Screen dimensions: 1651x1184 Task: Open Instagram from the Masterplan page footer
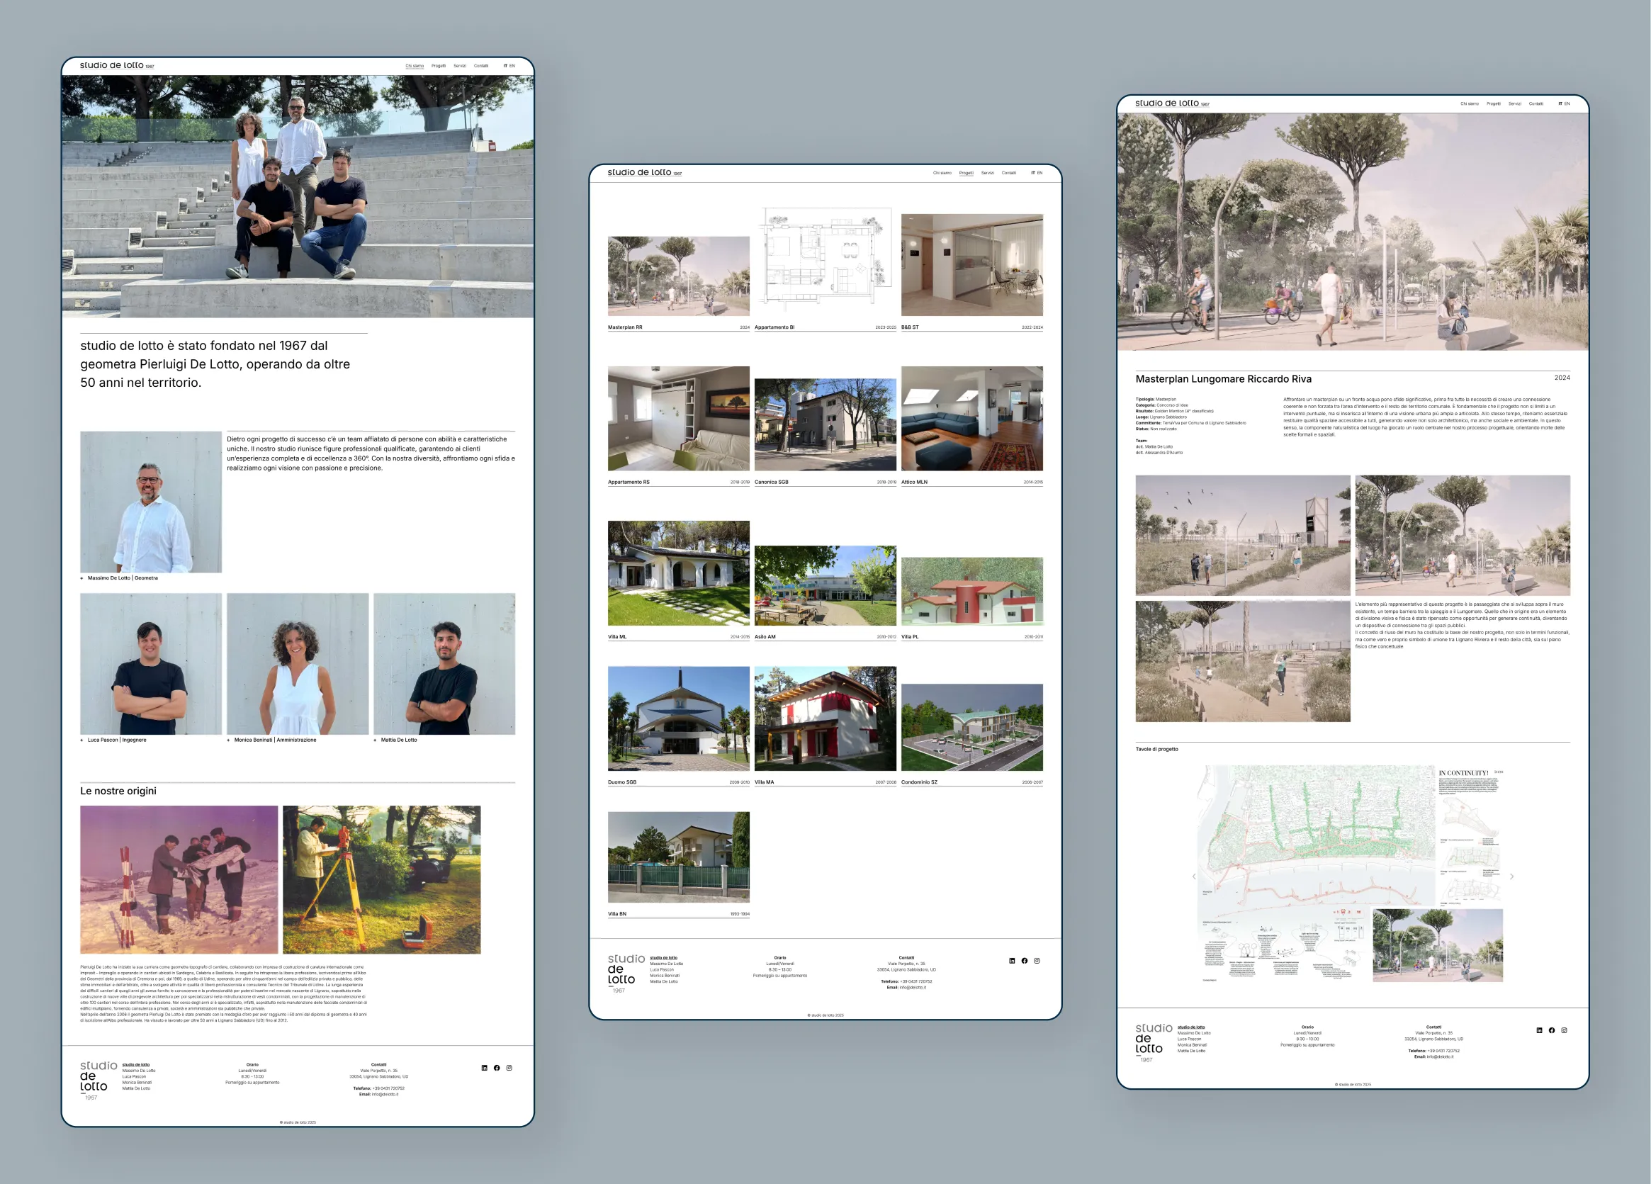click(x=1565, y=1030)
